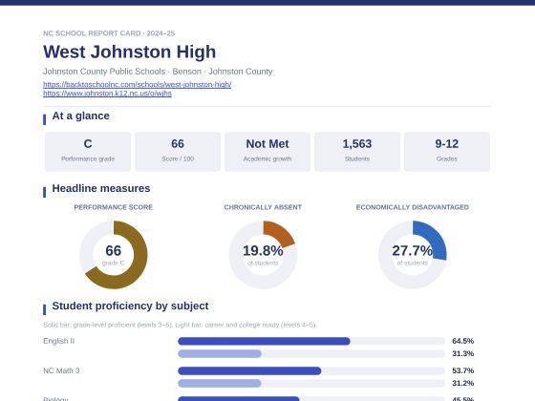Click the 31.2% value for NC Math 3

(x=463, y=383)
